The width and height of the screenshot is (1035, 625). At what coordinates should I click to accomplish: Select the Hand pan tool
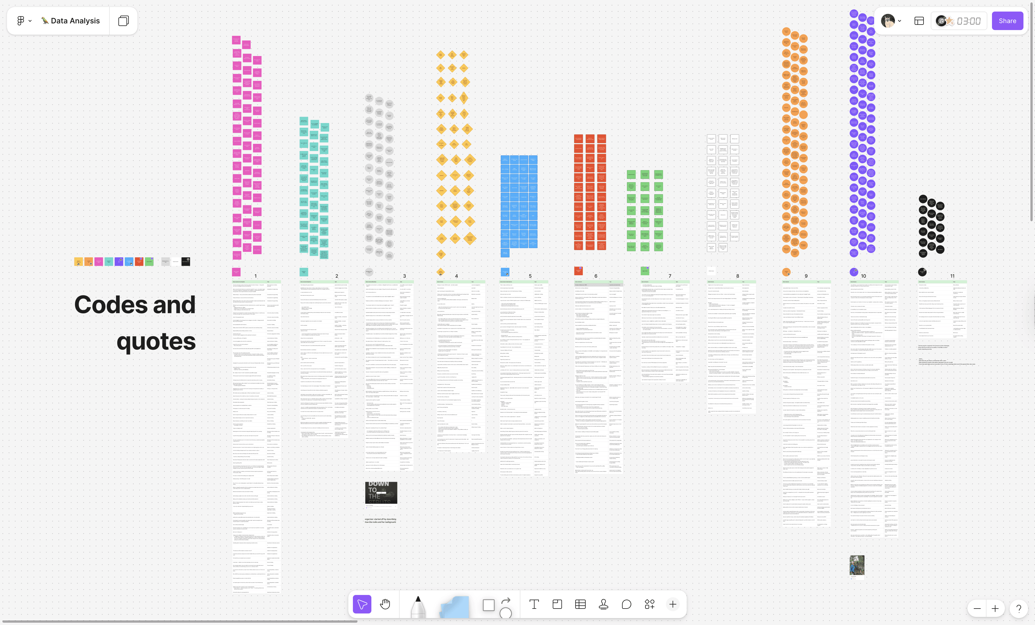[x=385, y=604]
